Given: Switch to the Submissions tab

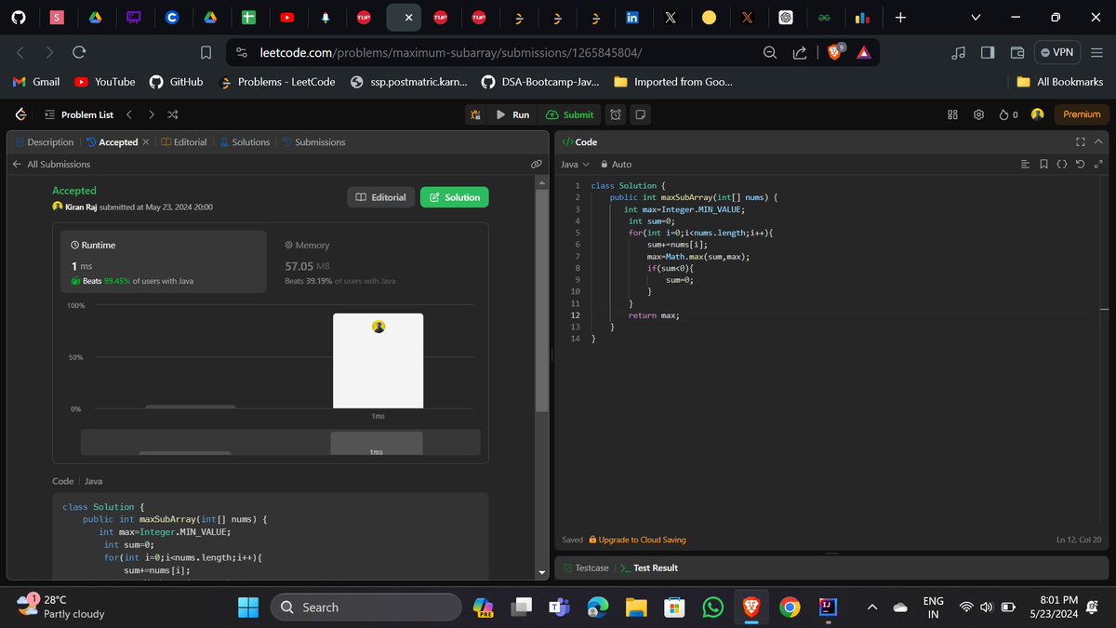Looking at the screenshot, I should [313, 142].
